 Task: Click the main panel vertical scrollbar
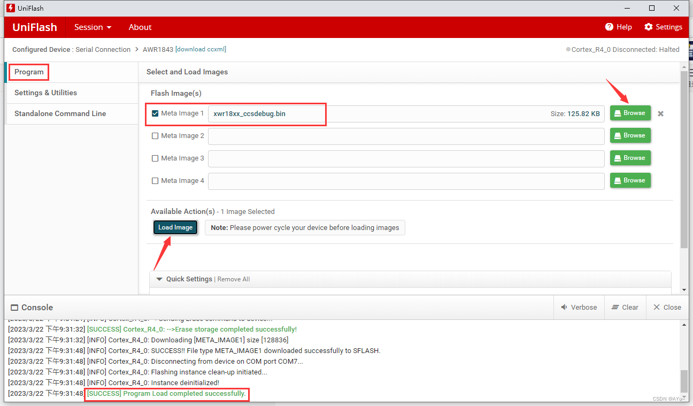684,160
